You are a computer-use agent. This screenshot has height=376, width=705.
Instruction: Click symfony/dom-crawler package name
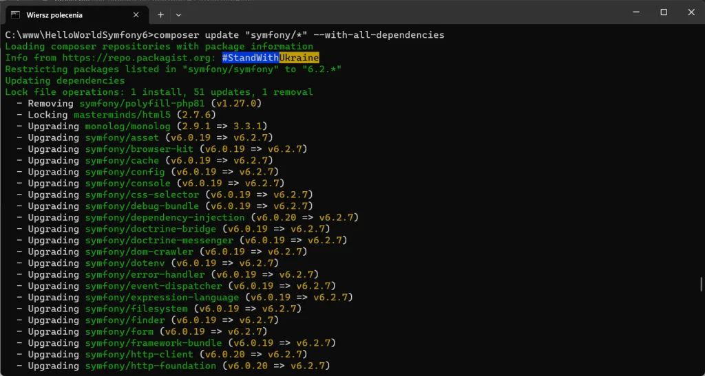pos(139,252)
